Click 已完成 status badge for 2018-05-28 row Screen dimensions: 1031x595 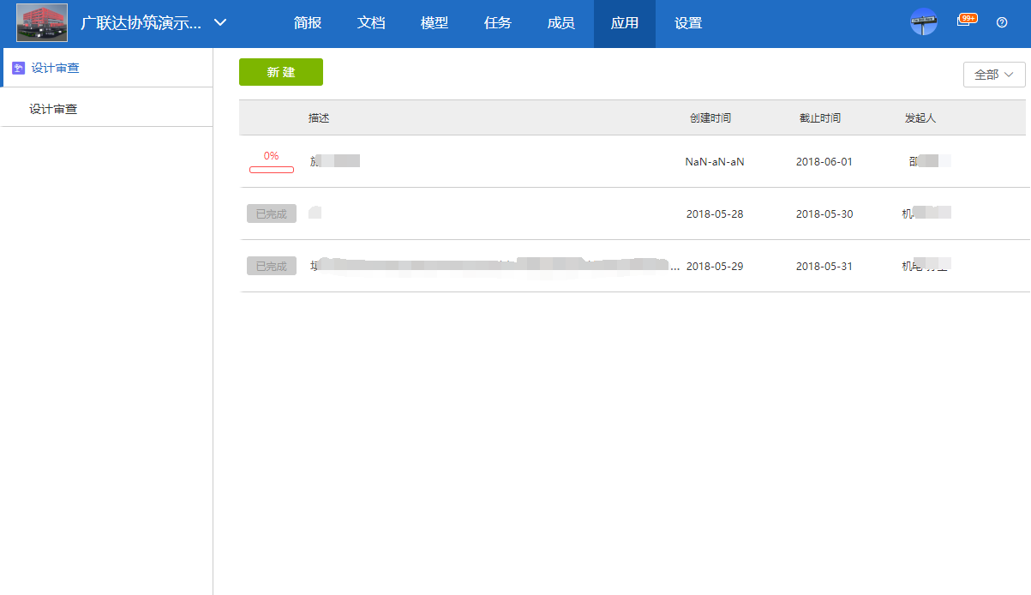(x=272, y=213)
